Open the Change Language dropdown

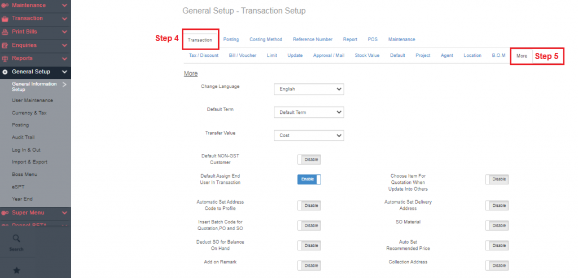(308, 89)
